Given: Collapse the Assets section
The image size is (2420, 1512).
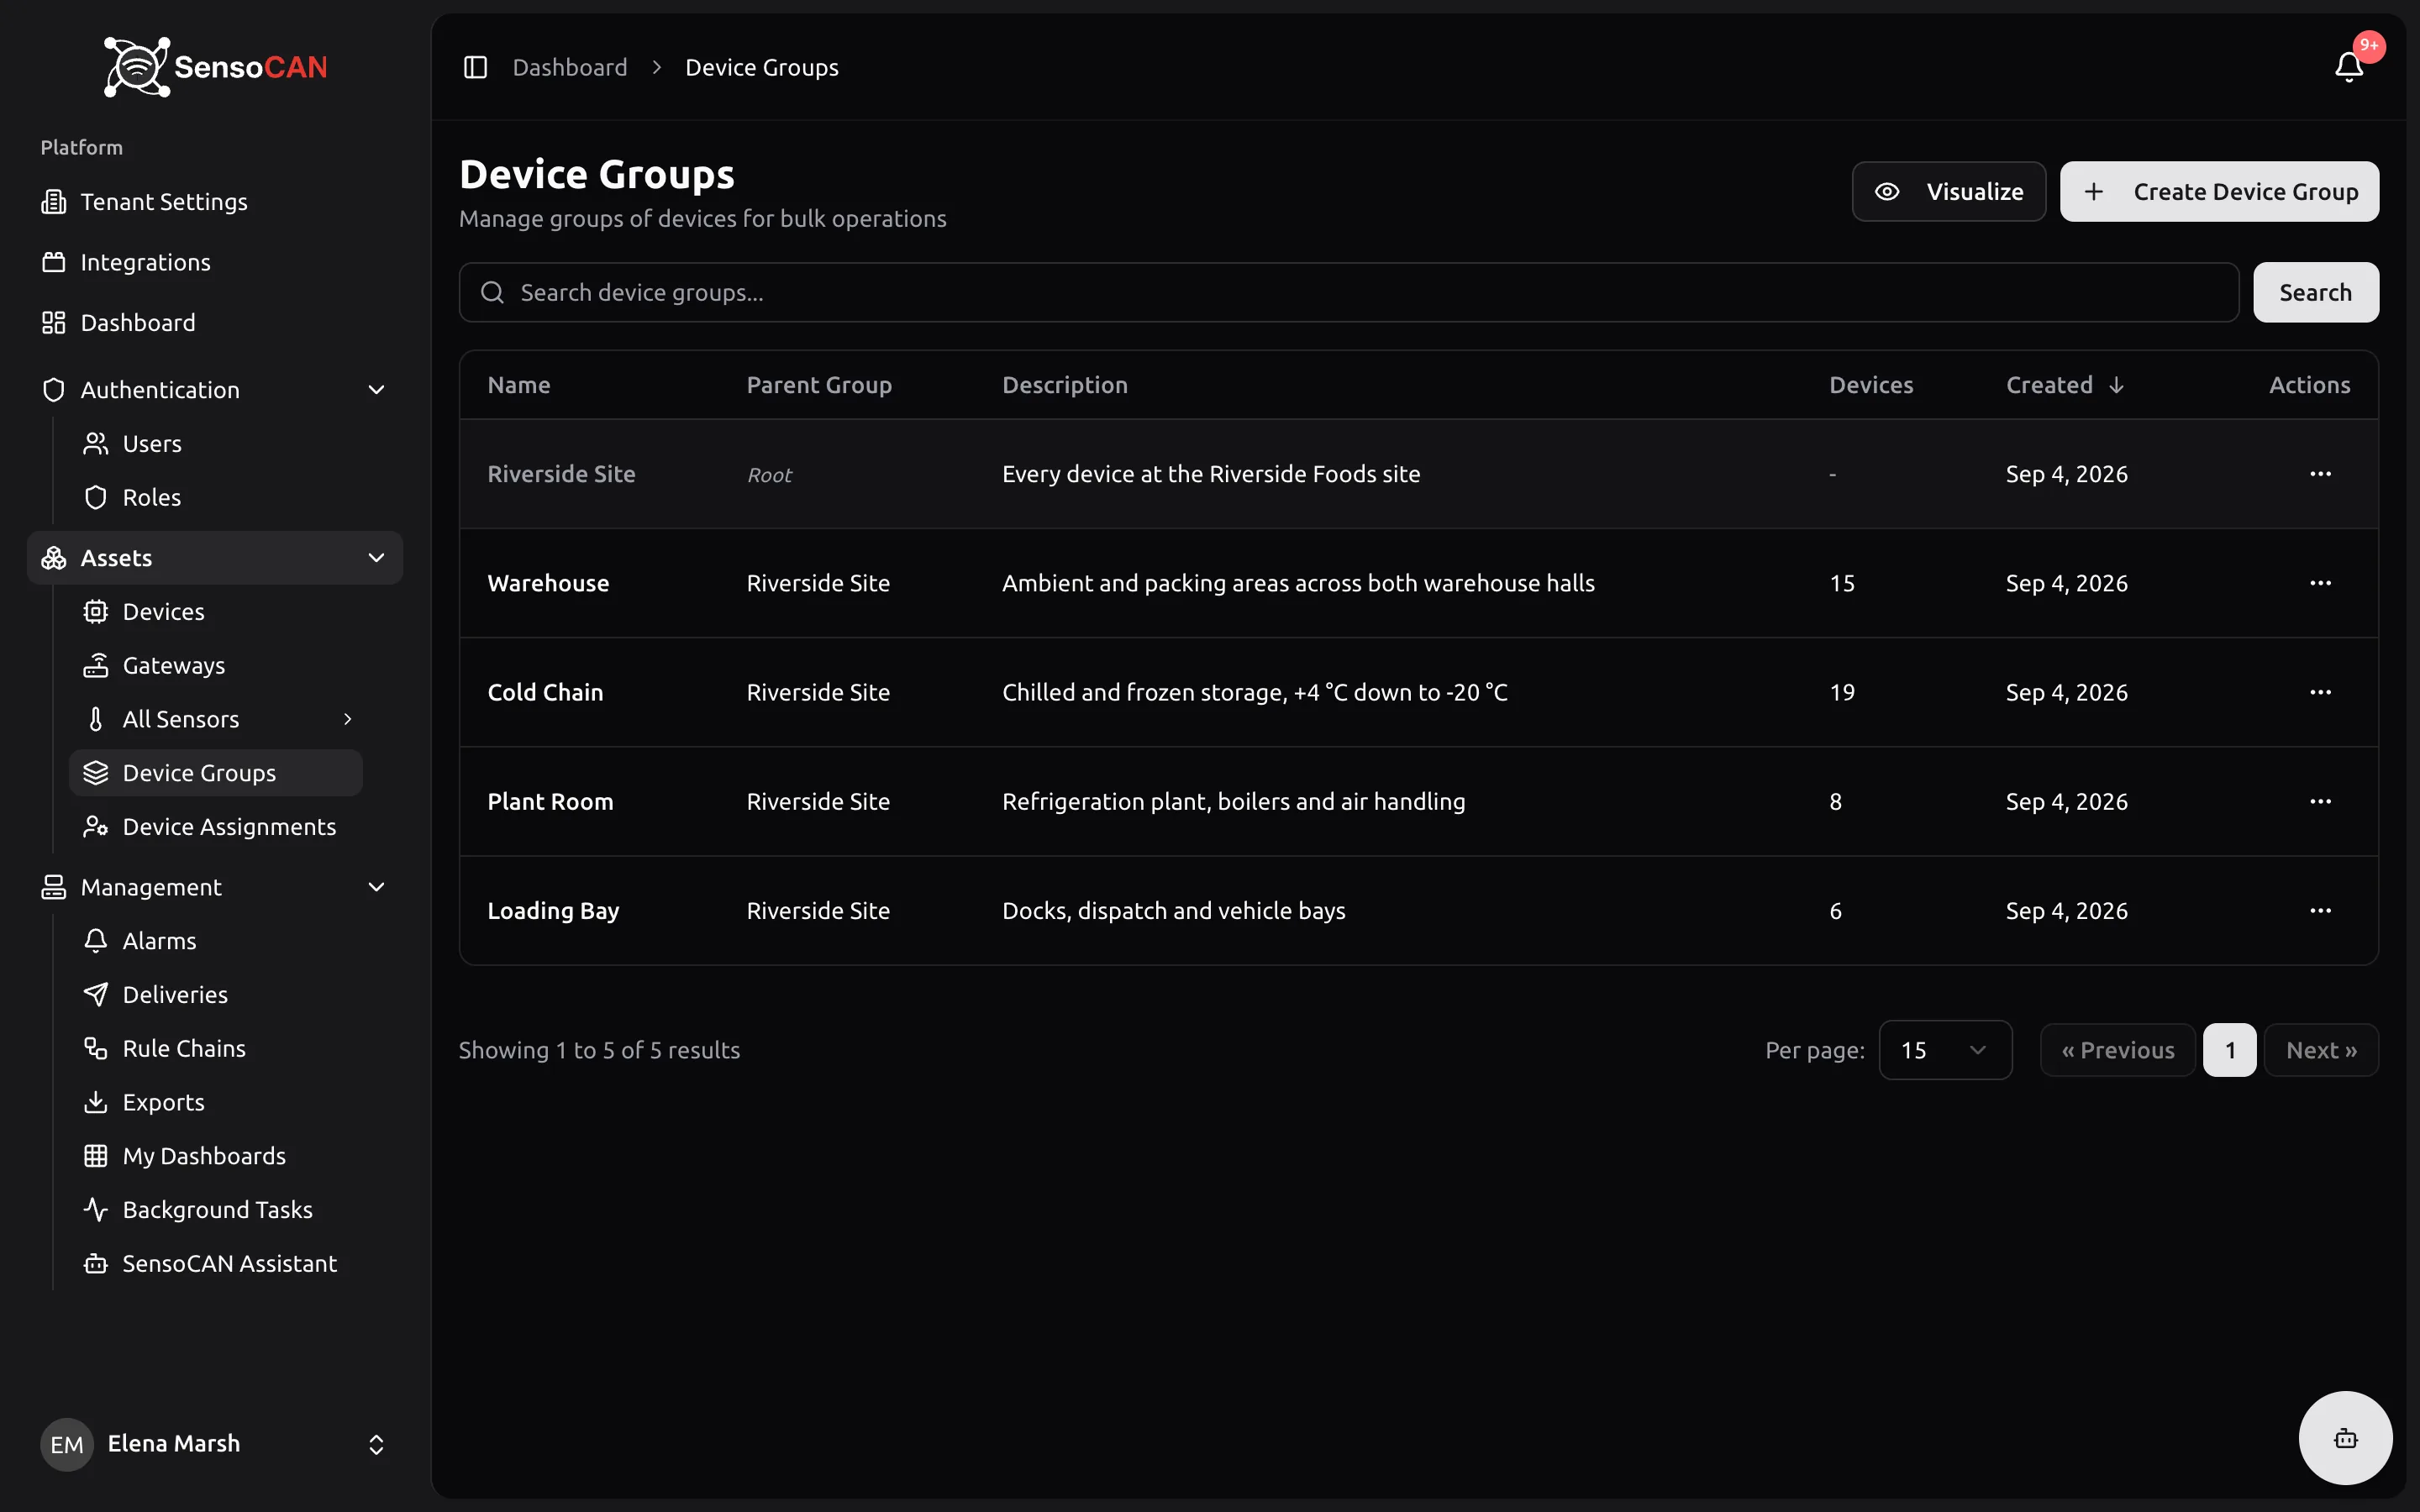Looking at the screenshot, I should pyautogui.click(x=376, y=558).
